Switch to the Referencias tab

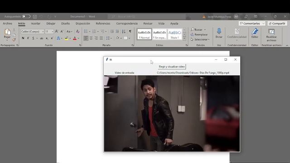pos(103,24)
